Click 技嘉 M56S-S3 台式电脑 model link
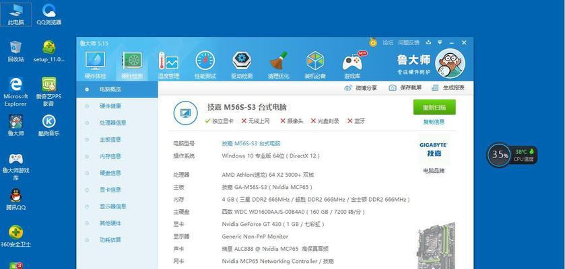 pos(251,143)
